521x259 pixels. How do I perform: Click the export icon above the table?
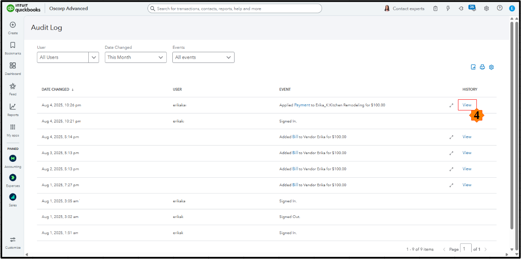[473, 67]
